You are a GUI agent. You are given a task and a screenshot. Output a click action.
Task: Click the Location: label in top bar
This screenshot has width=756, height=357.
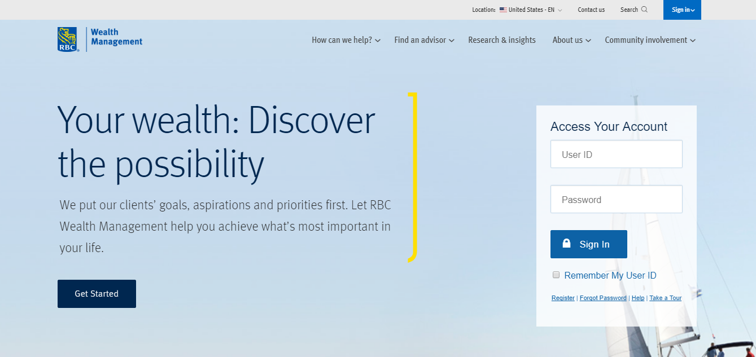pyautogui.click(x=484, y=10)
